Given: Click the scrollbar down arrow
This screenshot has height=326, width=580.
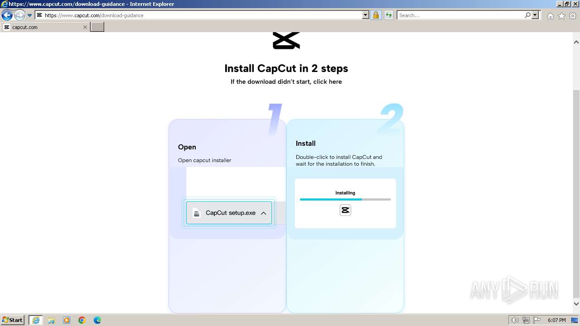Looking at the screenshot, I should [x=576, y=304].
